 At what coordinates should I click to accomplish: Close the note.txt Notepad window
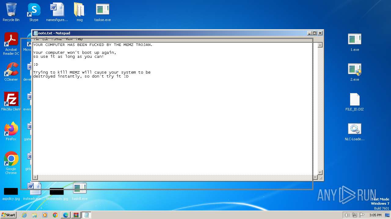[x=320, y=33]
